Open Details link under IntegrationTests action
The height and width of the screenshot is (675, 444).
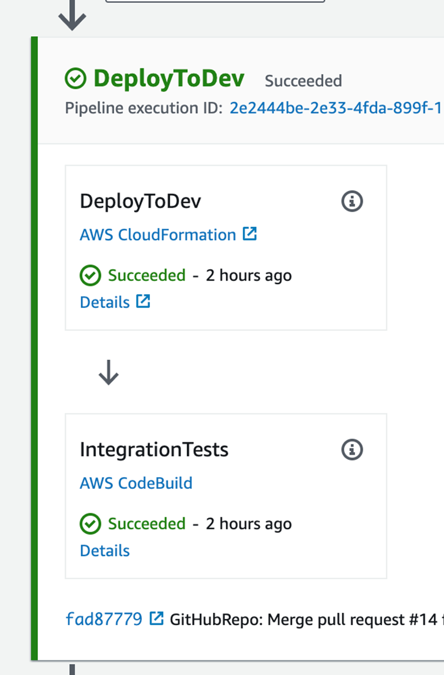tap(105, 551)
